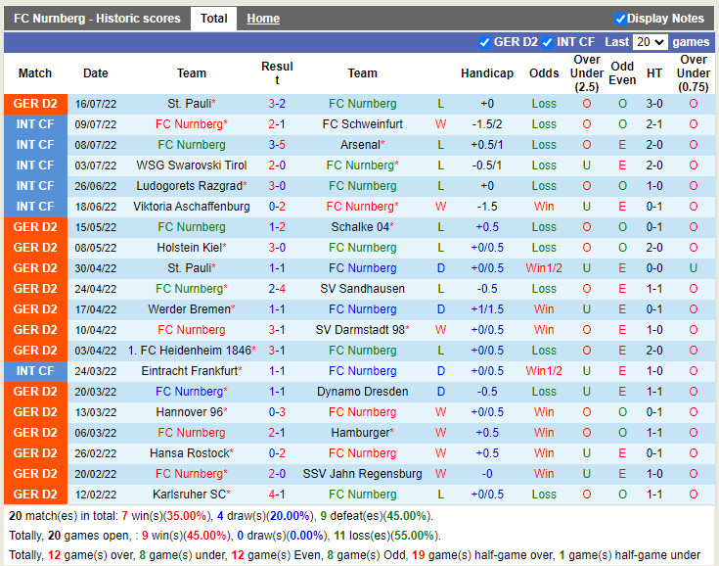
Task: Open Schalke 04 team link
Action: (x=360, y=227)
